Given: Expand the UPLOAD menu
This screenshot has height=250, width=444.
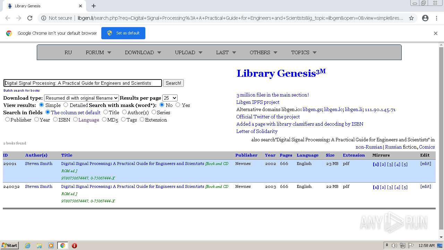Looking at the screenshot, I should pos(188,52).
